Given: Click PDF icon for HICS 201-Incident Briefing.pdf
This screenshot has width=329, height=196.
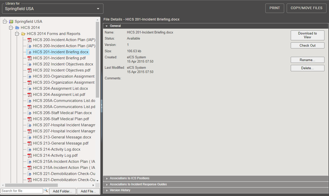Looking at the screenshot, I should point(29,58).
